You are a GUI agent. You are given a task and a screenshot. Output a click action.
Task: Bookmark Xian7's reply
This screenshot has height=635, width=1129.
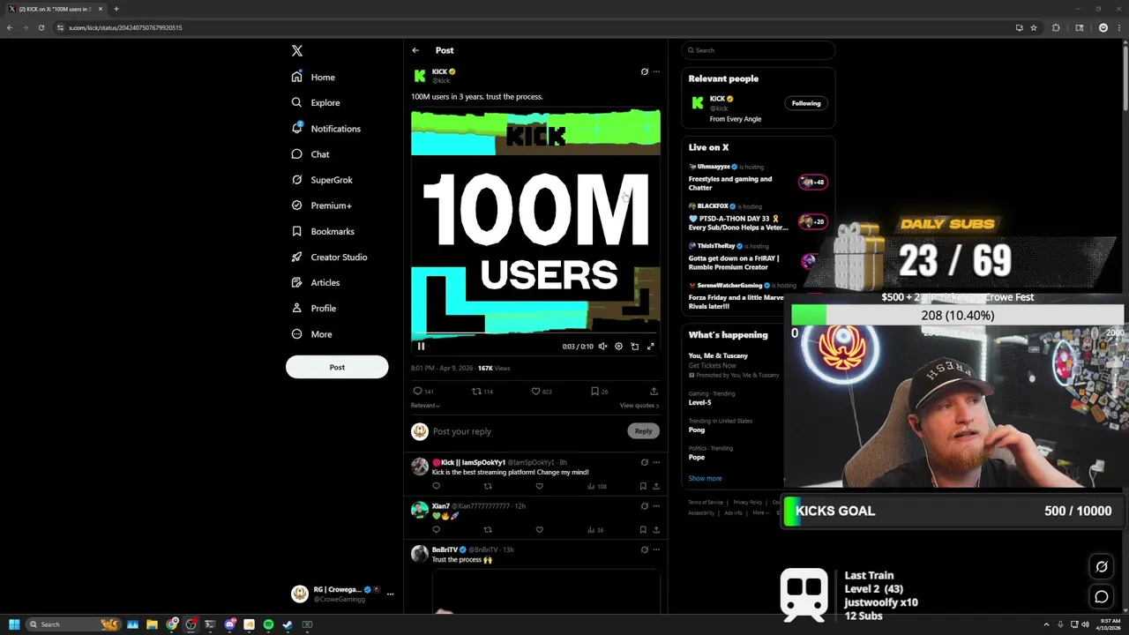643,530
